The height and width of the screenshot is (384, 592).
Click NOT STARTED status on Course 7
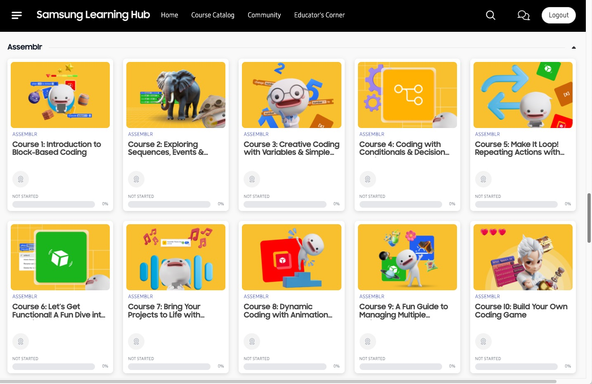point(141,359)
